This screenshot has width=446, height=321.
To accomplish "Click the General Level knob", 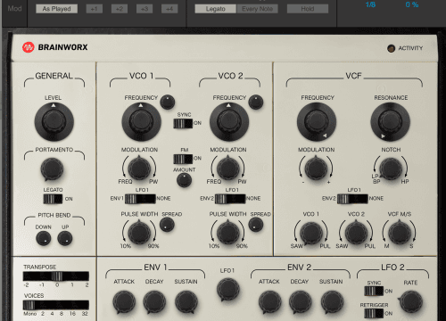I will click(54, 121).
